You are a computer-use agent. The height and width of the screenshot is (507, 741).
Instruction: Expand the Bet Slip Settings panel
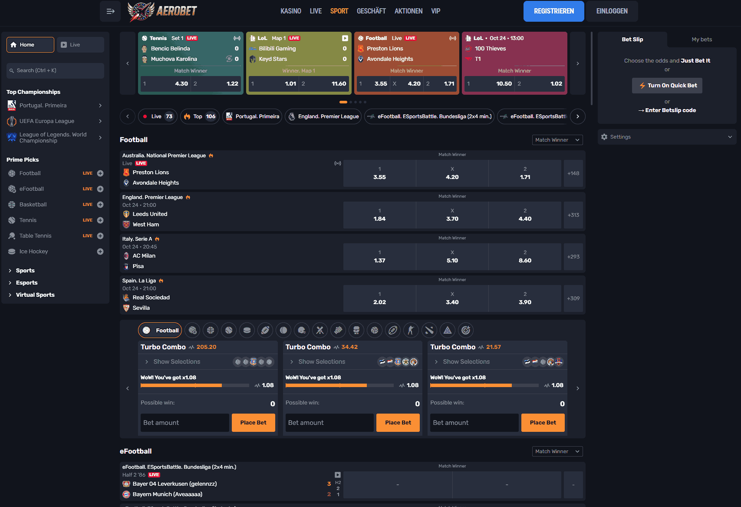[x=667, y=137]
